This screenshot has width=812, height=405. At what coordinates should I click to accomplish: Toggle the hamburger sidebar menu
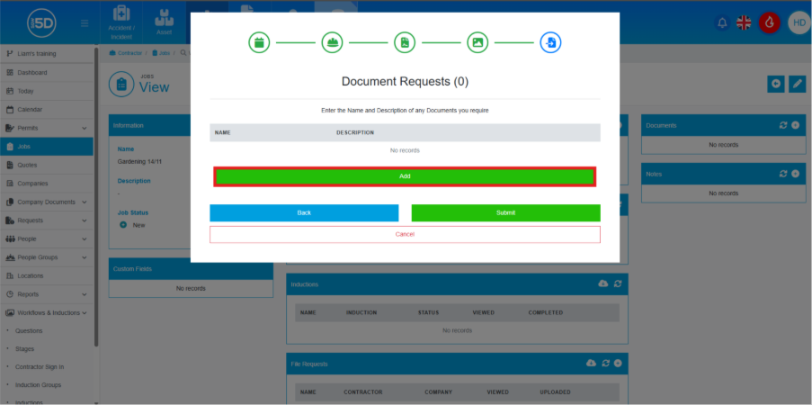[85, 23]
